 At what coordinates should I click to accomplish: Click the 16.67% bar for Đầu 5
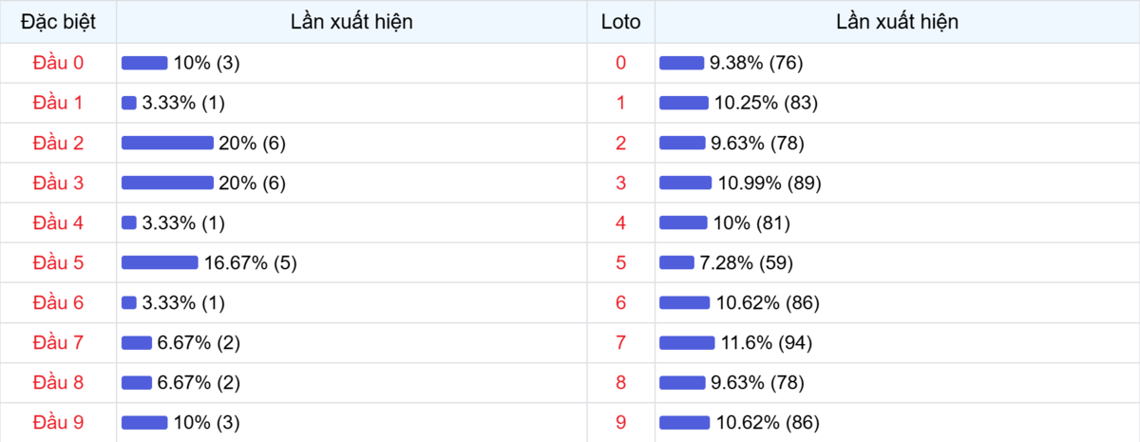point(160,262)
